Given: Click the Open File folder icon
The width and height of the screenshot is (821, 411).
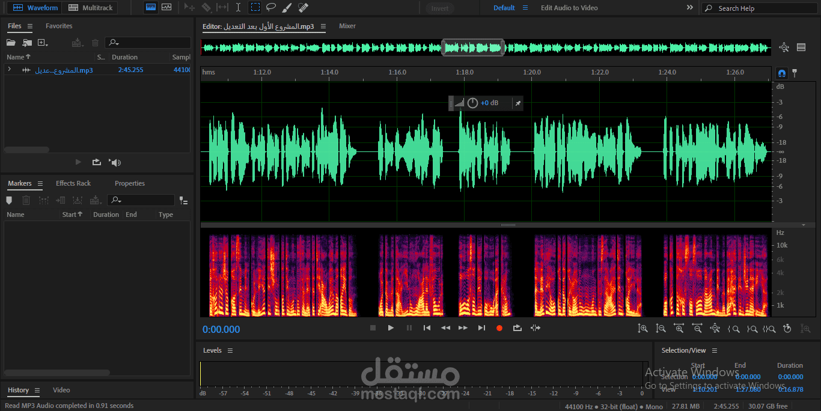Looking at the screenshot, I should (11, 43).
